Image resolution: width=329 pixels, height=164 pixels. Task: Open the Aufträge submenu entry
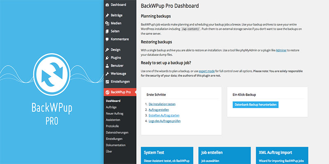(111, 107)
